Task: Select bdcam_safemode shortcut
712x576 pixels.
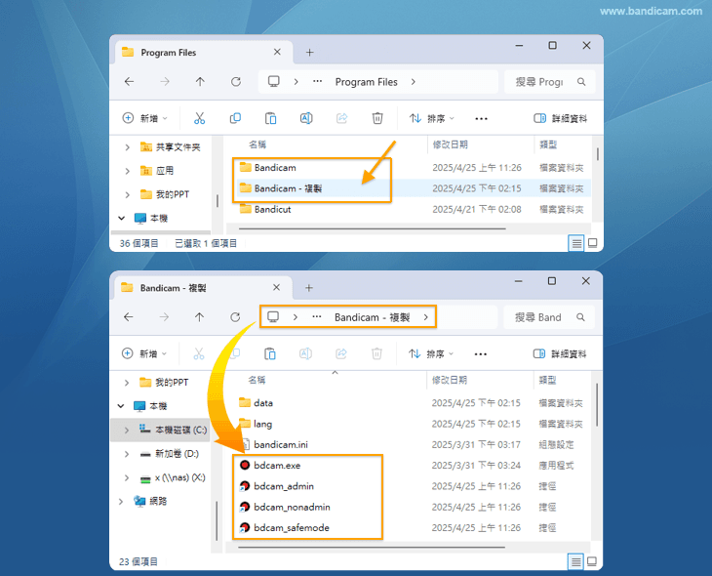Action: [x=284, y=528]
